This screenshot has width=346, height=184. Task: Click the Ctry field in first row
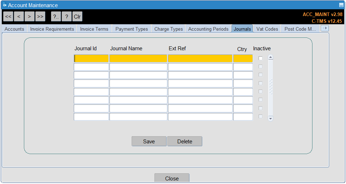coord(243,58)
